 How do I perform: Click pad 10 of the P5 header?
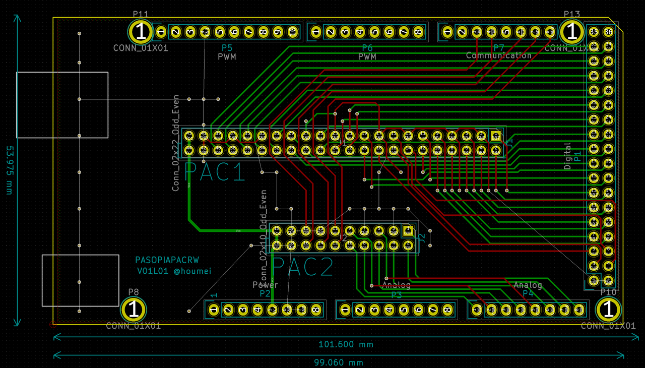(x=292, y=32)
